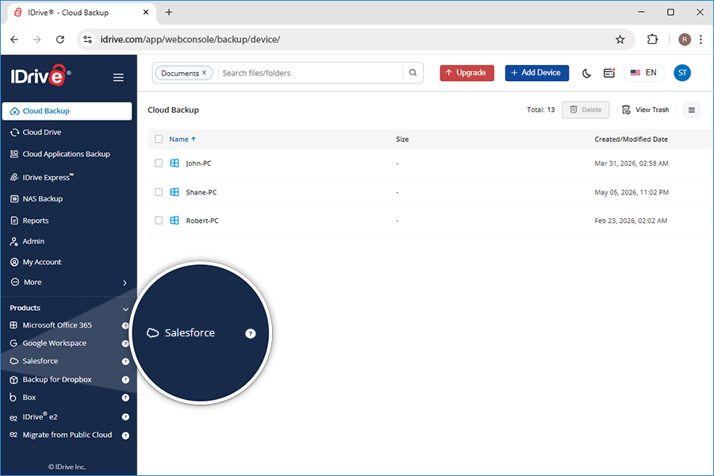Image resolution: width=714 pixels, height=476 pixels.
Task: Click the IDrive logo
Action: 40,75
